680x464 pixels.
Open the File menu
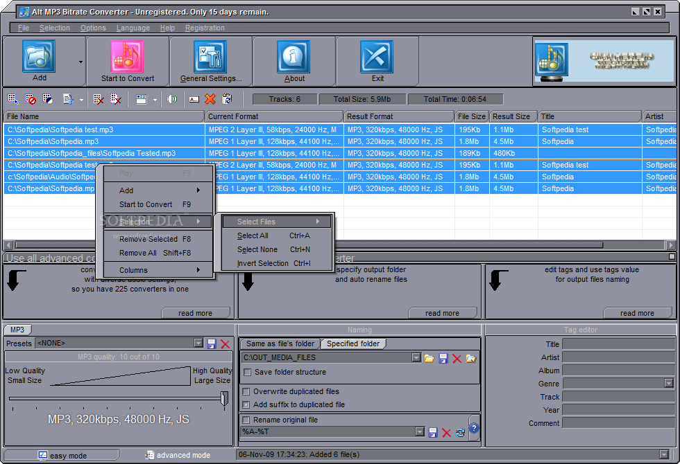[24, 28]
